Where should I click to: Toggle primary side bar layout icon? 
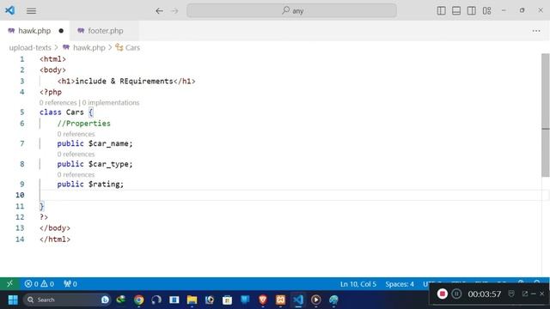tap(441, 10)
